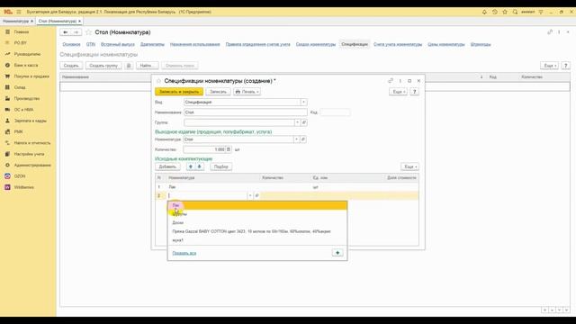
Task: Move component row down with arrow
Action: [200, 166]
